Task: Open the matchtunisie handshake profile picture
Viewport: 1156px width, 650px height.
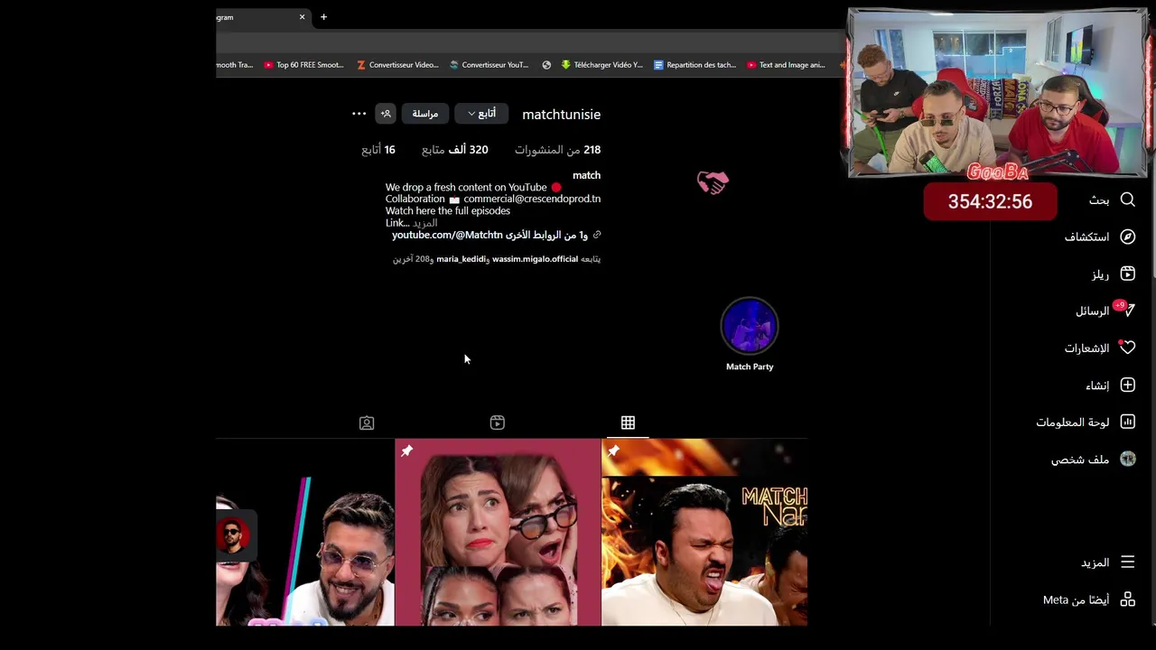Action: coord(713,183)
